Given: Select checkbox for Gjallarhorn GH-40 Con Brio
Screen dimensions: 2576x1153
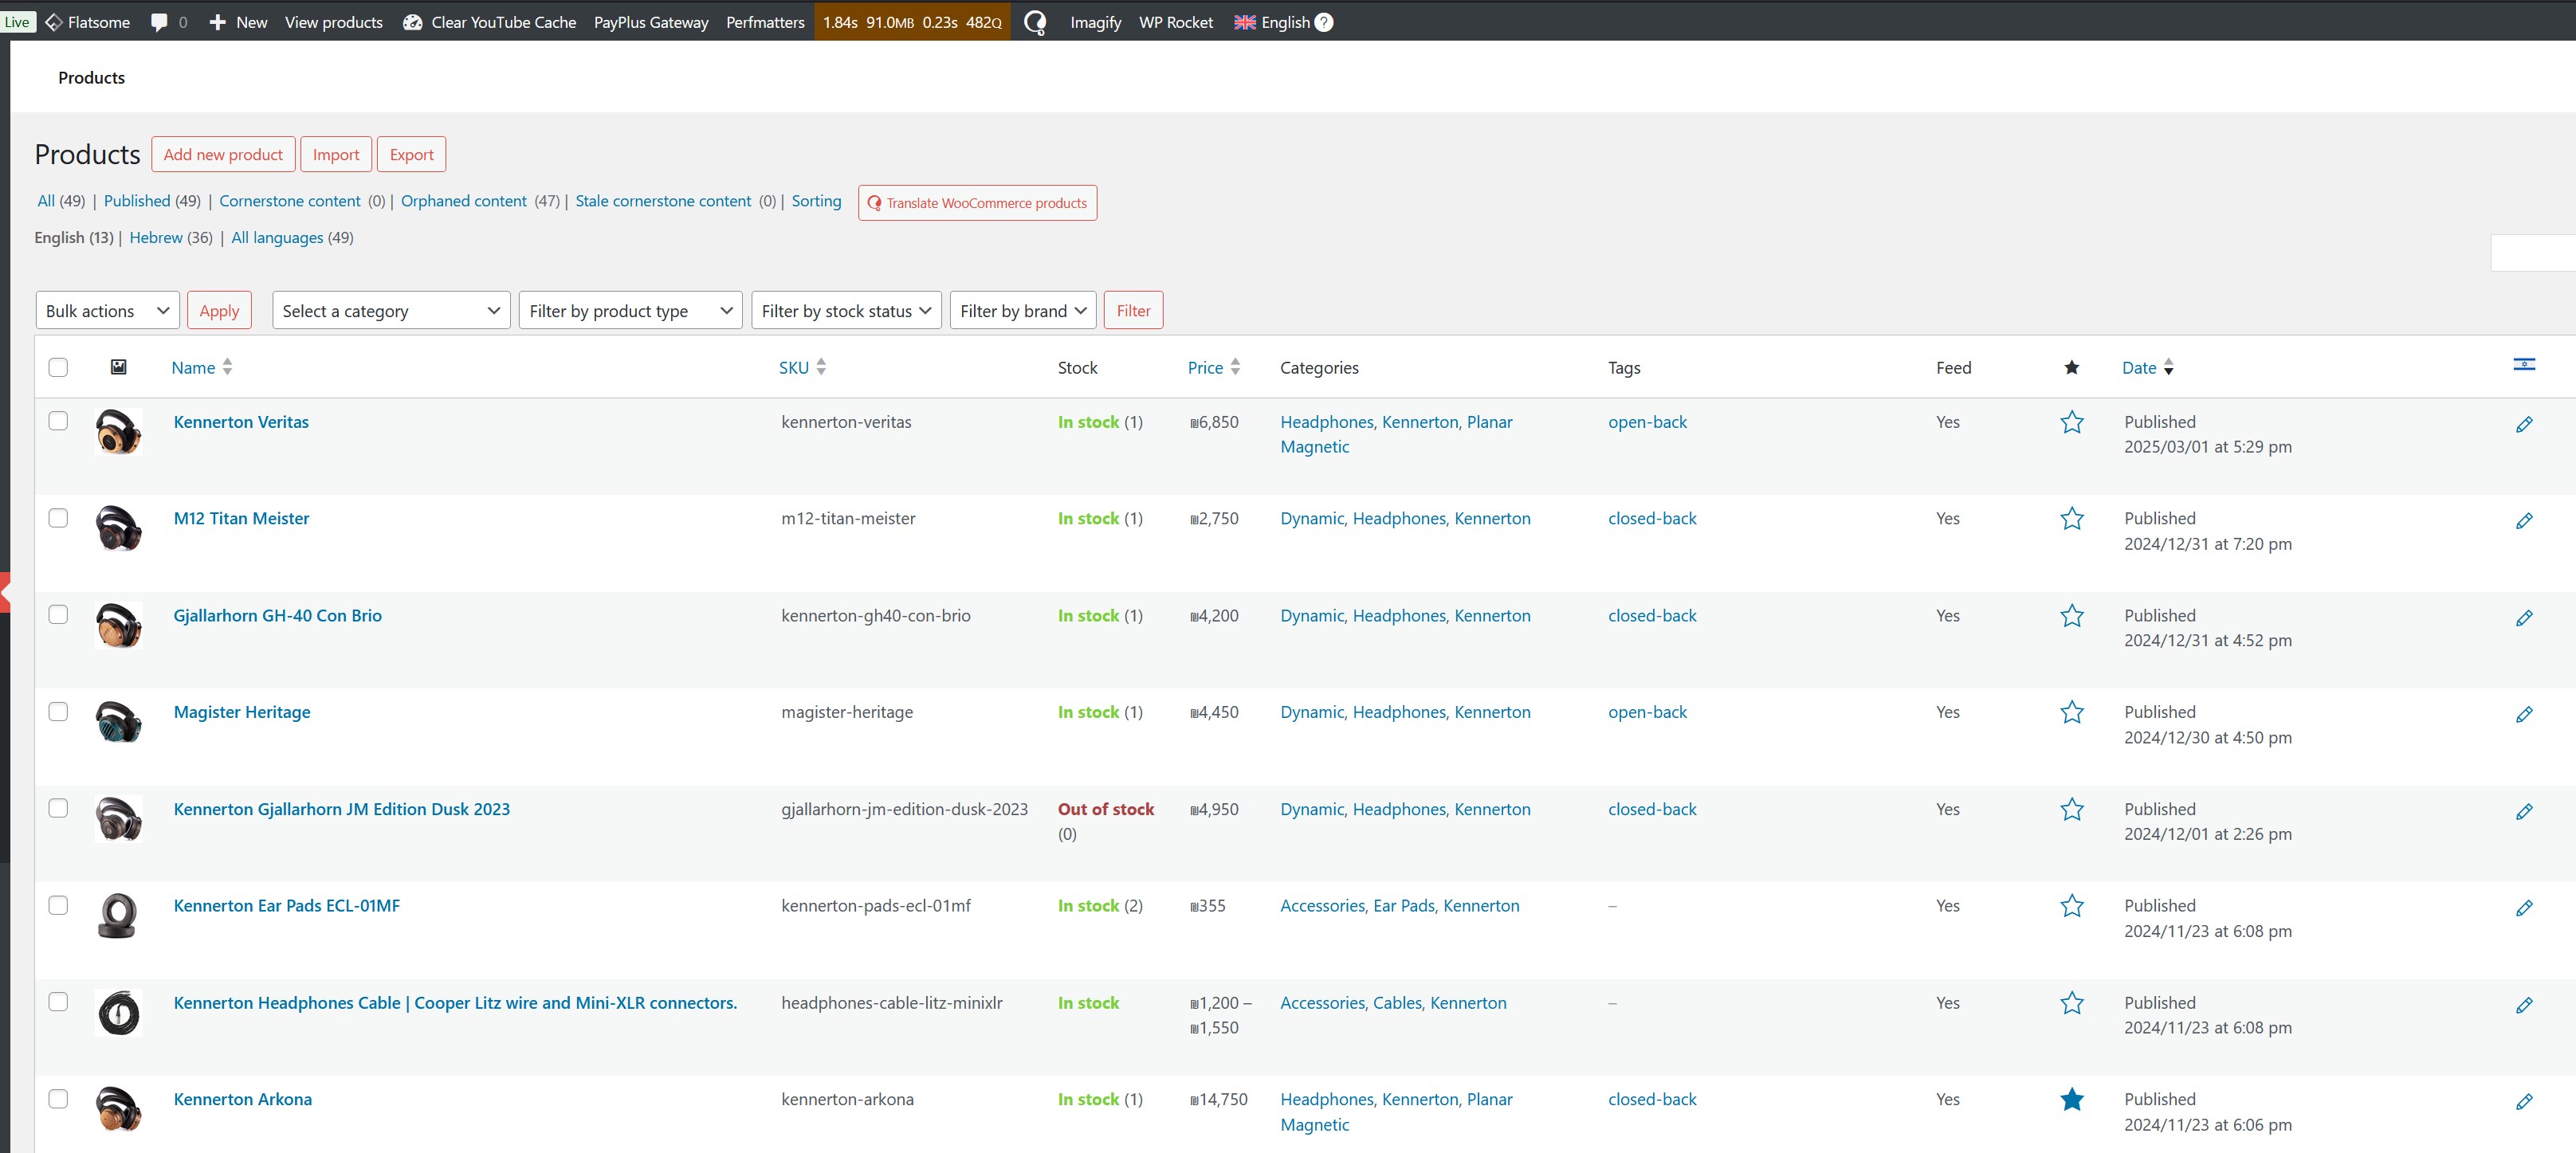Looking at the screenshot, I should [x=58, y=614].
